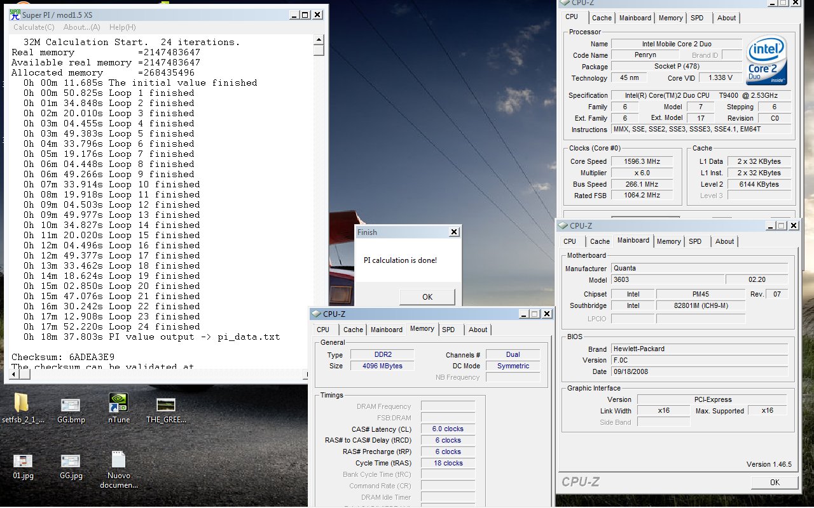Open About tab in CPU-Z Mainboard window
This screenshot has height=508, width=814.
click(x=725, y=241)
